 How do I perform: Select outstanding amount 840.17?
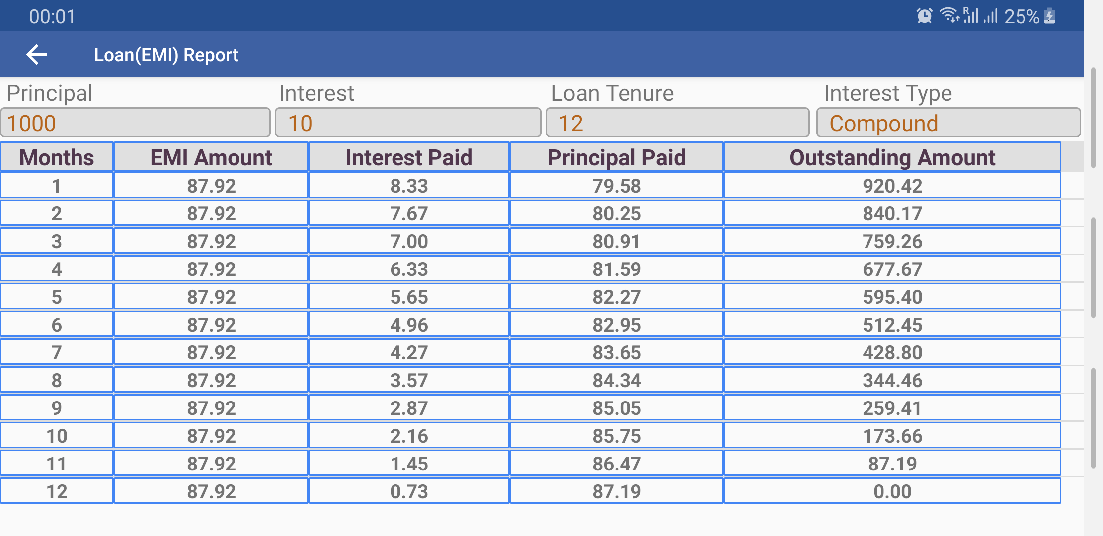tap(892, 213)
